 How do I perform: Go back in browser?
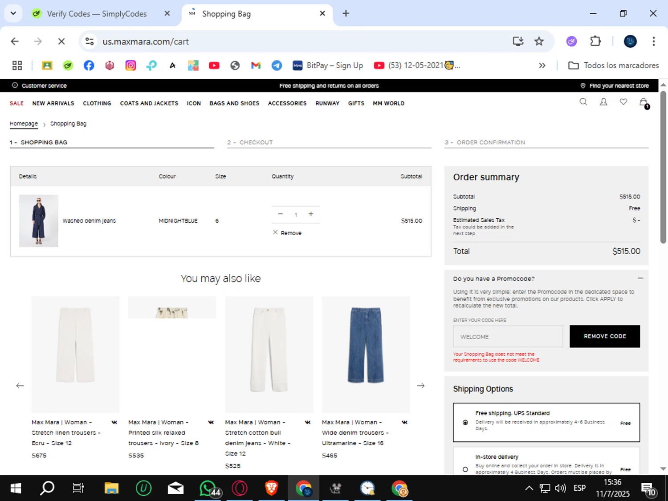point(15,41)
